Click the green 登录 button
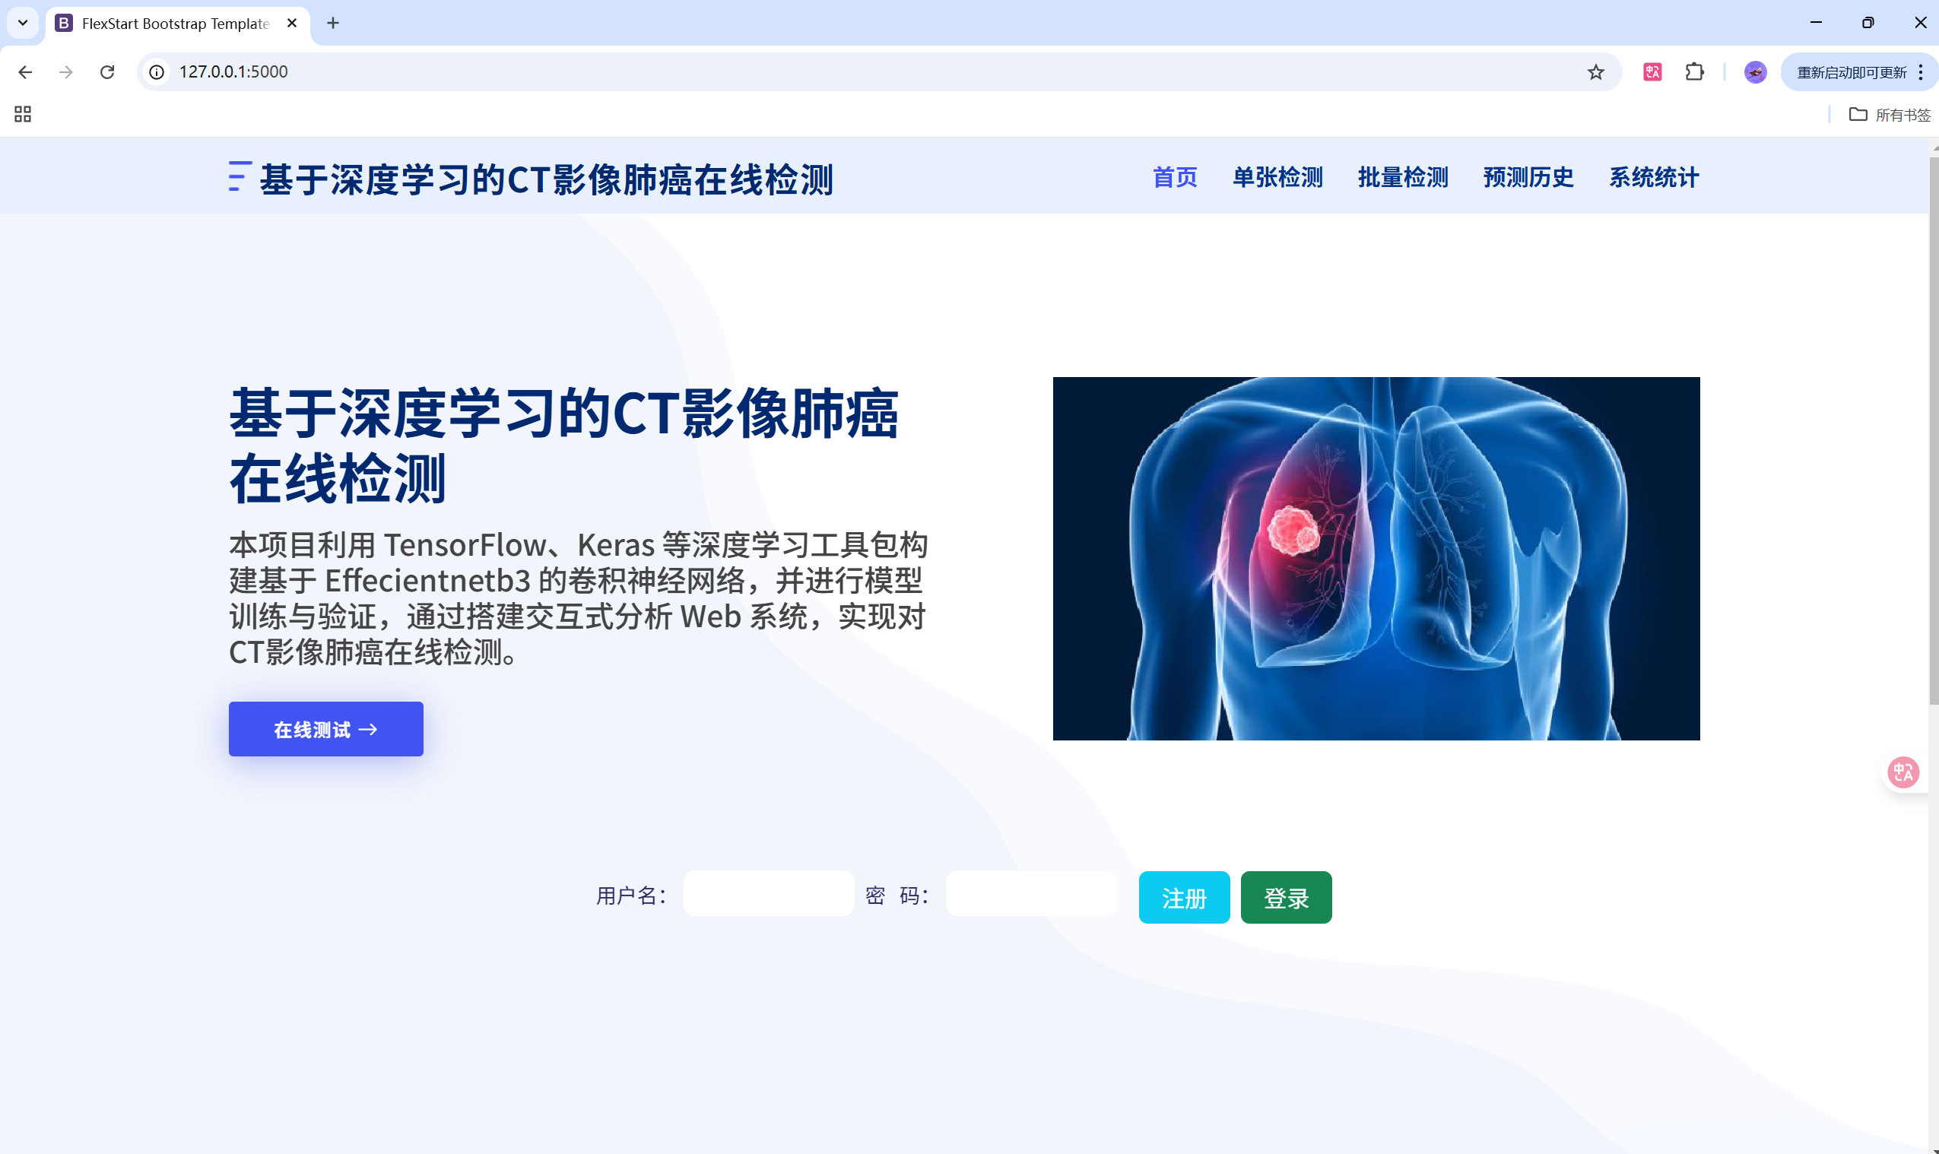Screen dimensions: 1939x1154 [1286, 897]
